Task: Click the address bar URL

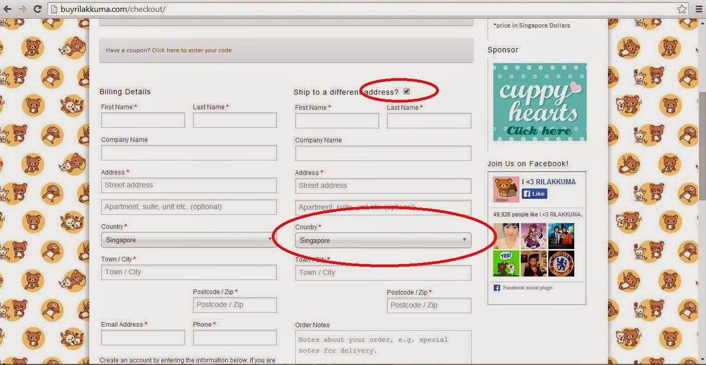Action: 113,9
